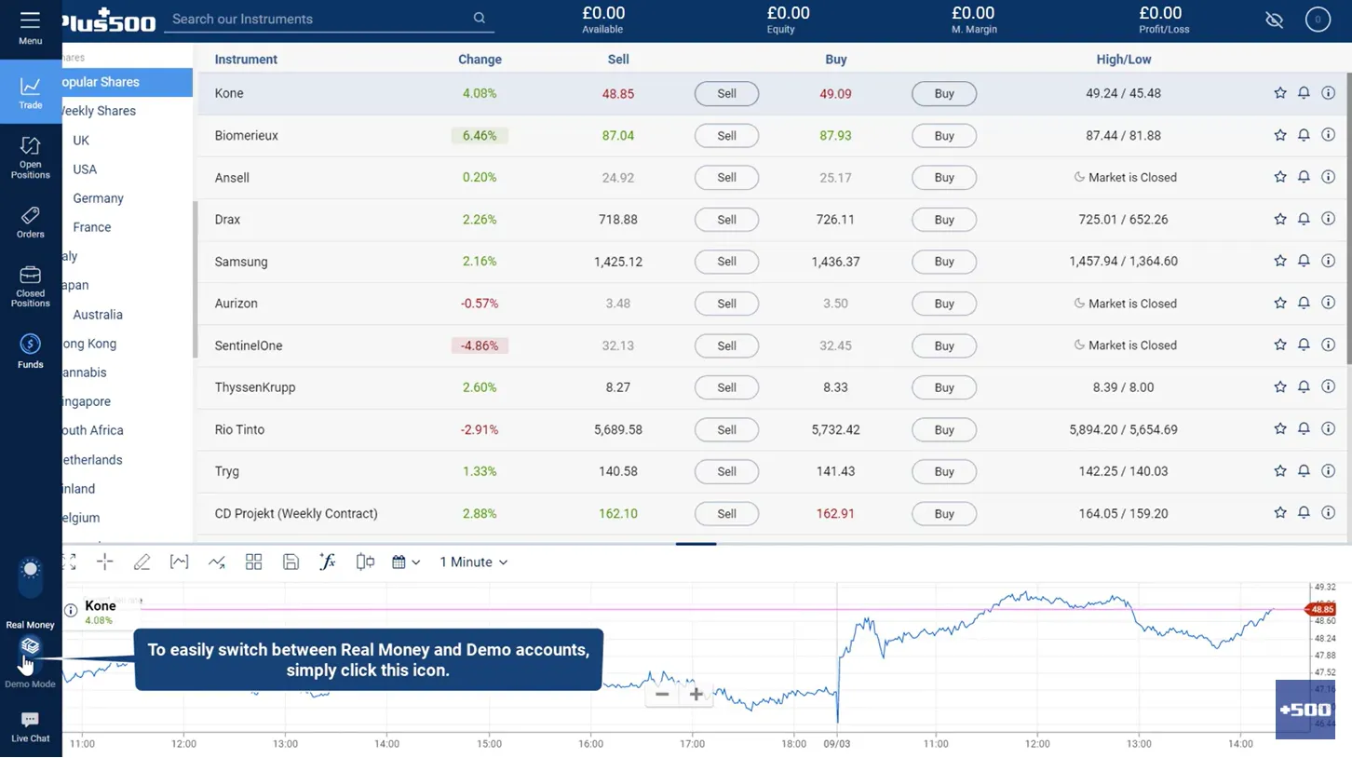
Task: Toggle hide balance eye icon
Action: coord(1275,20)
